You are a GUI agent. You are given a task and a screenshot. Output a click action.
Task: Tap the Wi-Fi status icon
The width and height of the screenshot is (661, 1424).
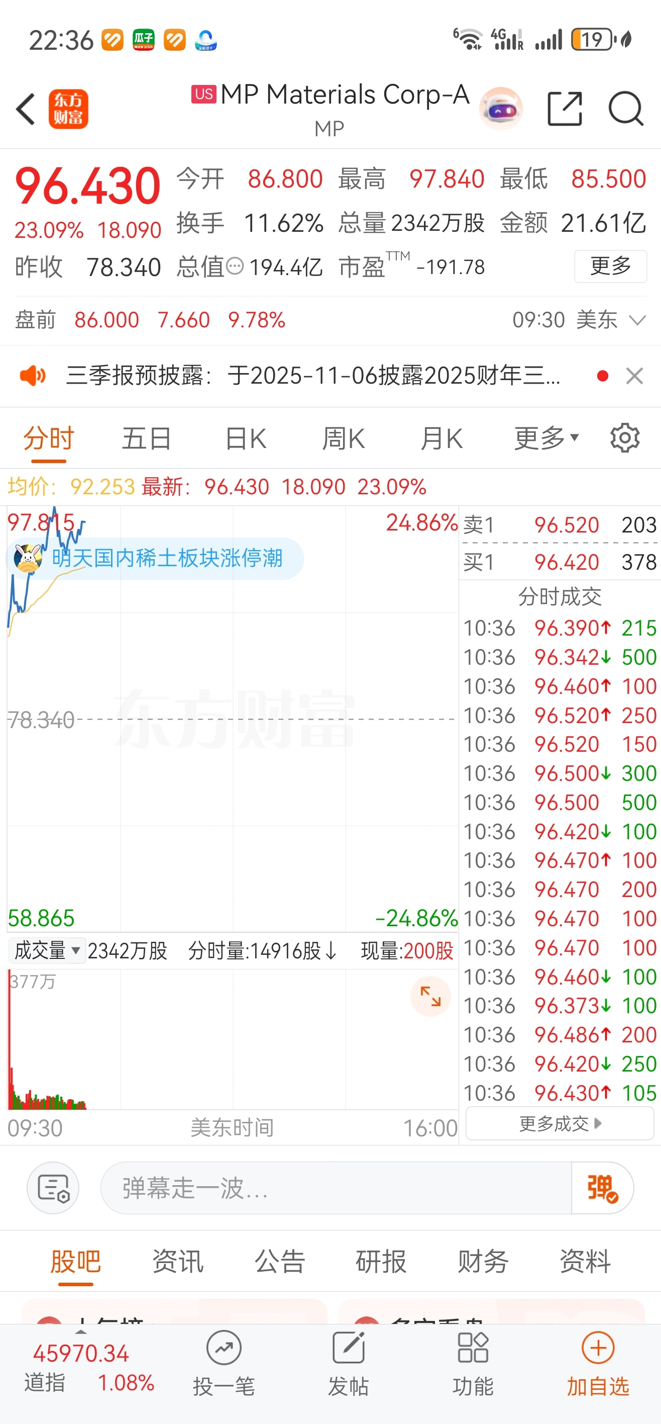468,40
